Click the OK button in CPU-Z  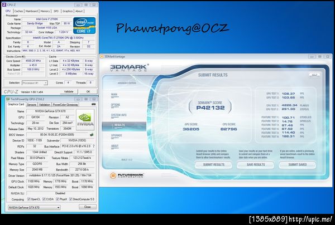[88, 91]
